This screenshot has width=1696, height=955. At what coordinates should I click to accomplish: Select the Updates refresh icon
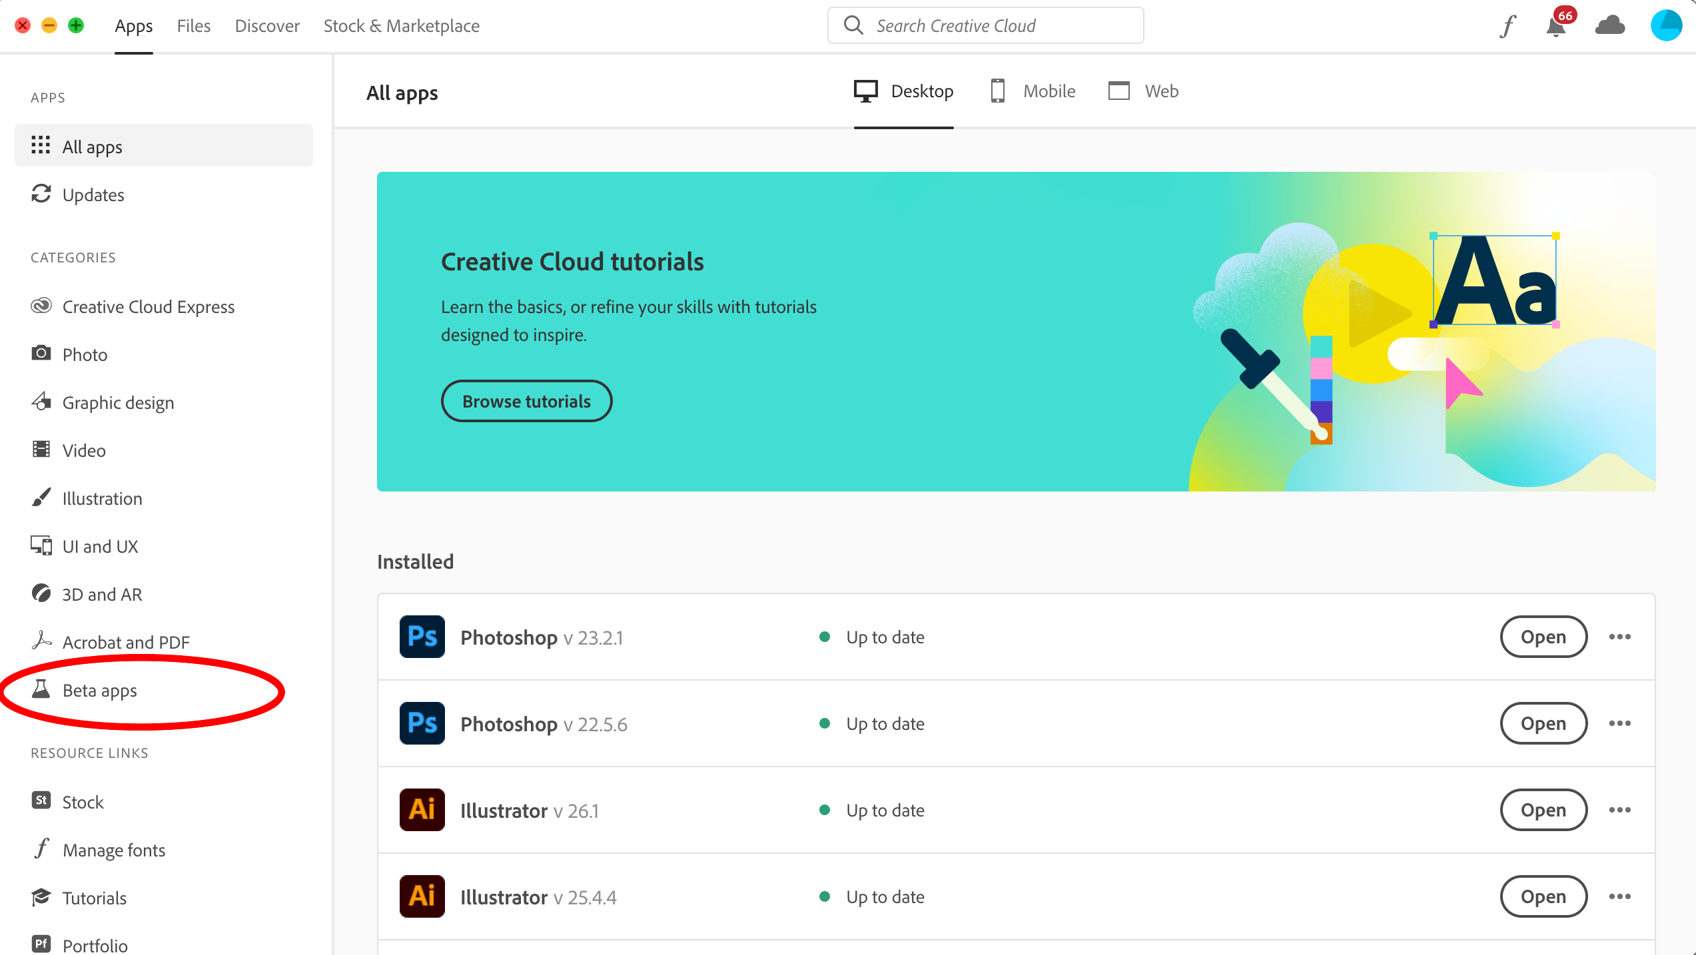pos(41,194)
